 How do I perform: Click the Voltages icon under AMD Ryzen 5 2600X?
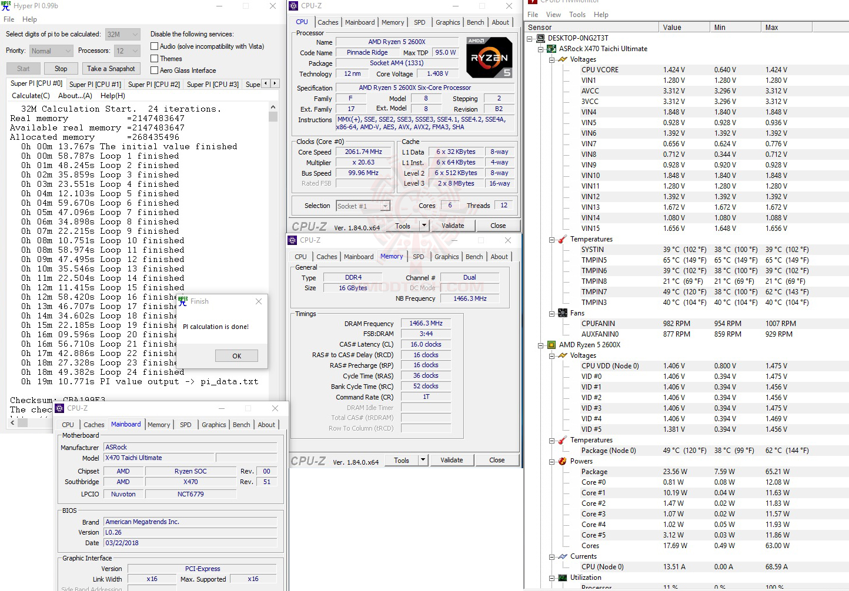(x=563, y=355)
